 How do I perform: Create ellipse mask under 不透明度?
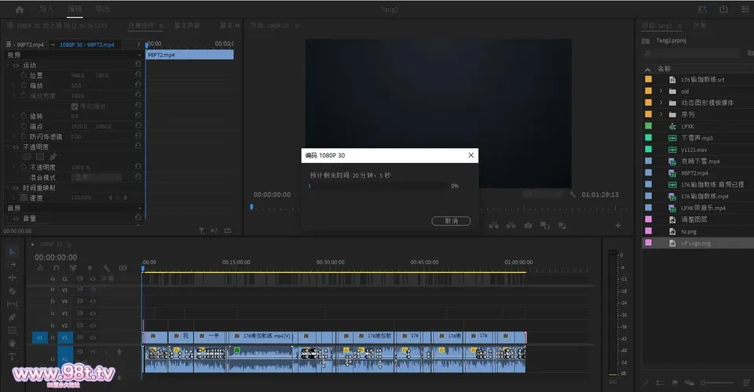pyautogui.click(x=27, y=157)
